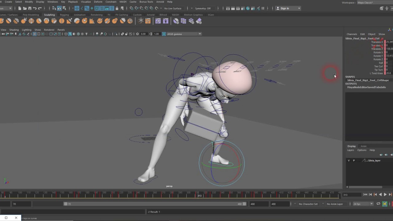This screenshot has width=393, height=221.
Task: Toggle smooth shade all cube icon in viewport
Action: 70,34
